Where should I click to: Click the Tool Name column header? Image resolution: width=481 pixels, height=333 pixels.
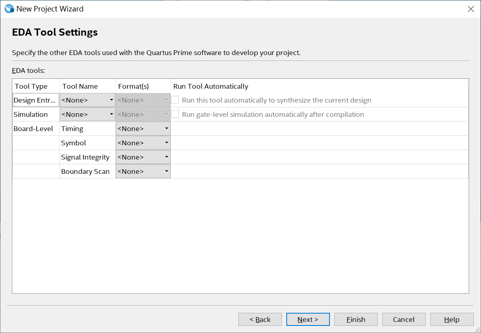point(80,86)
